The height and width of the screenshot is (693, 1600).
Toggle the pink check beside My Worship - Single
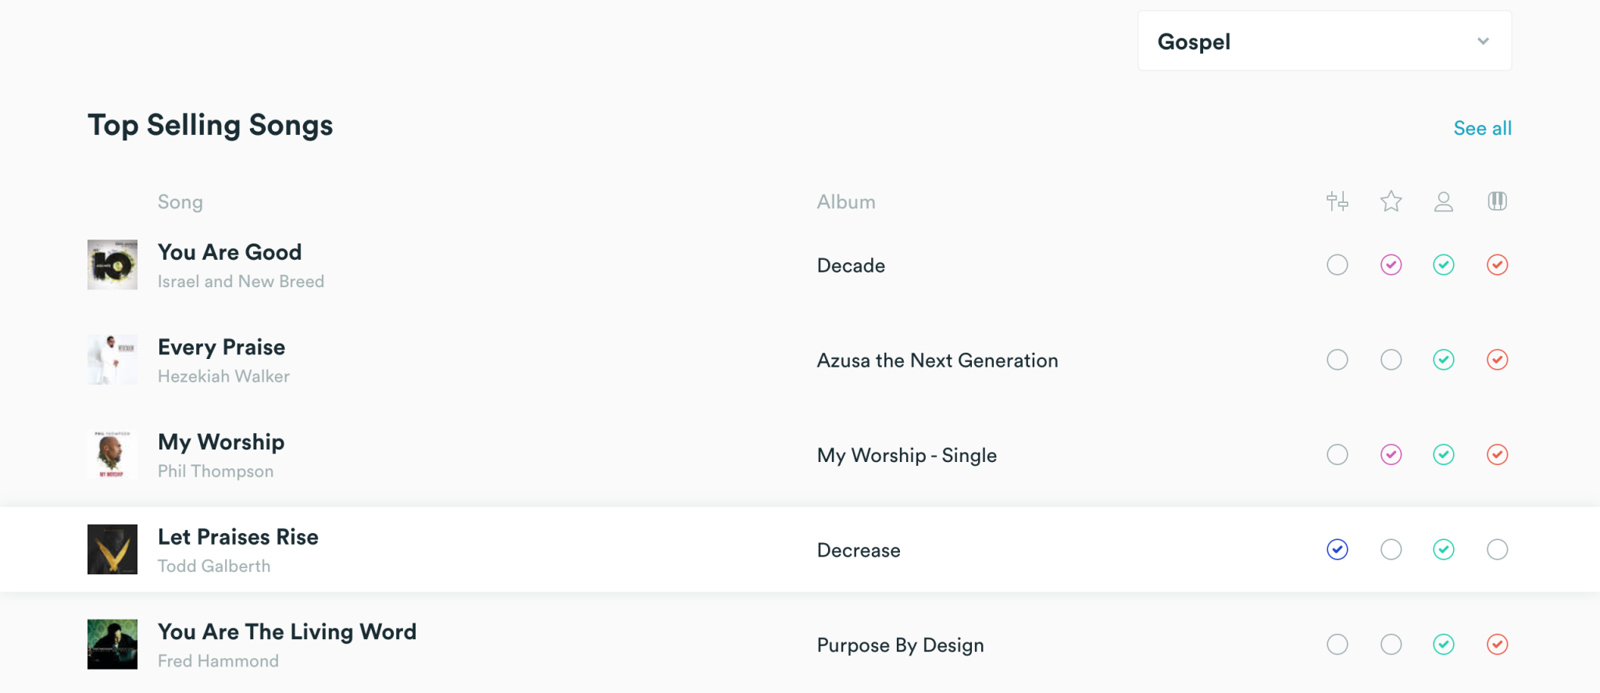1391,454
